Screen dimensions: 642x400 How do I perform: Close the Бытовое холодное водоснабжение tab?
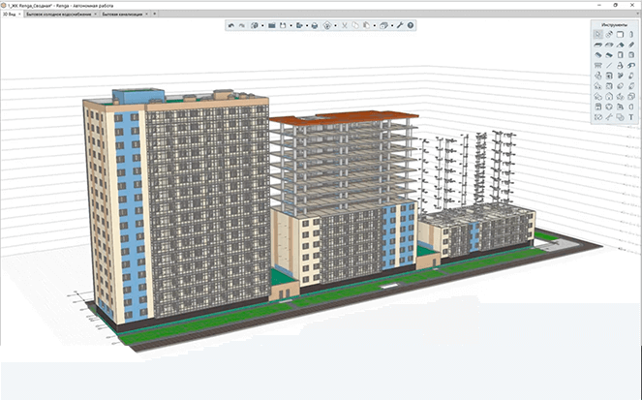(95, 15)
